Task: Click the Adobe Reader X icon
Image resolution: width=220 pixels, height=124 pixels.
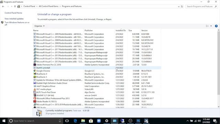Action: tap(35, 102)
